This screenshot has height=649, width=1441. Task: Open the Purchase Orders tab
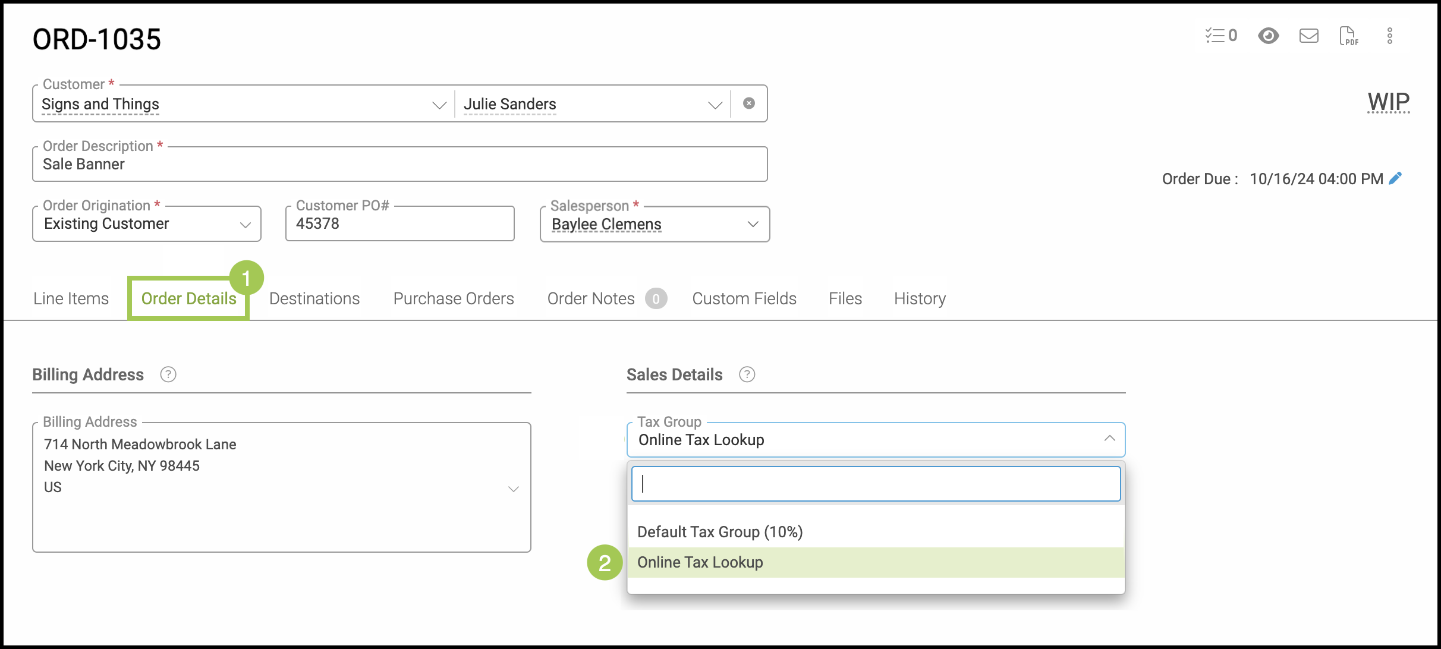click(x=454, y=298)
